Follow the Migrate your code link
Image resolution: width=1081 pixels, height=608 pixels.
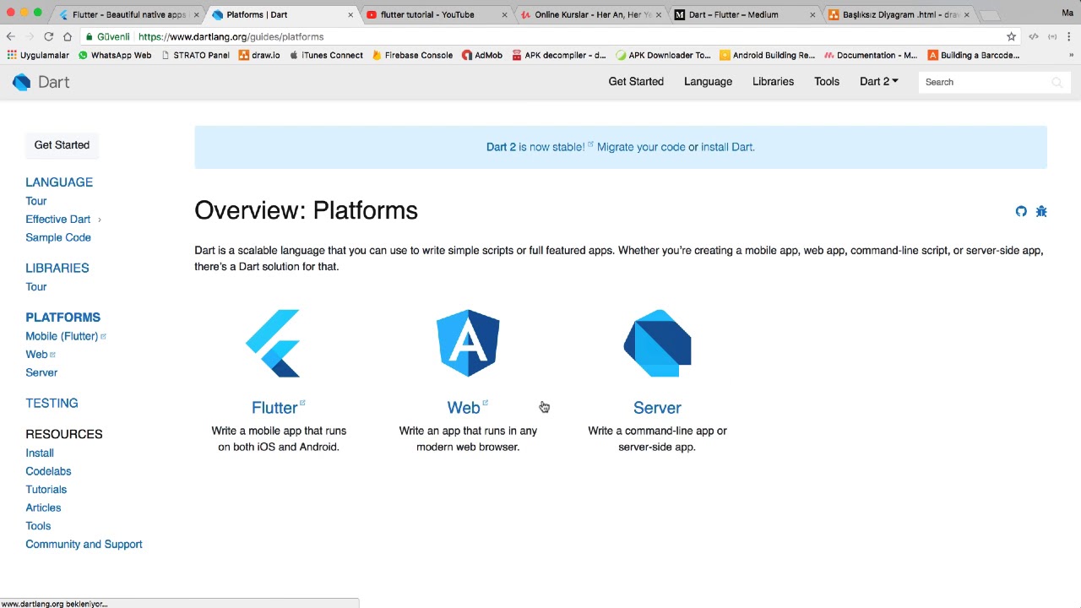pos(641,147)
